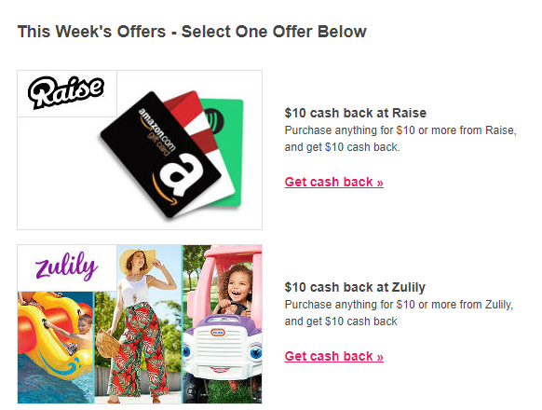
Task: Click the Zulily purple logo
Action: click(66, 266)
